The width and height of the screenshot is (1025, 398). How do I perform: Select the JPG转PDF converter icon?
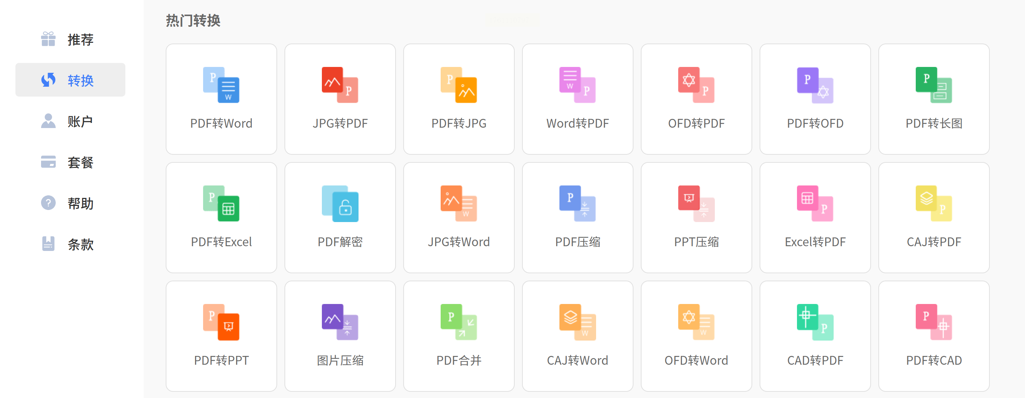[x=340, y=85]
